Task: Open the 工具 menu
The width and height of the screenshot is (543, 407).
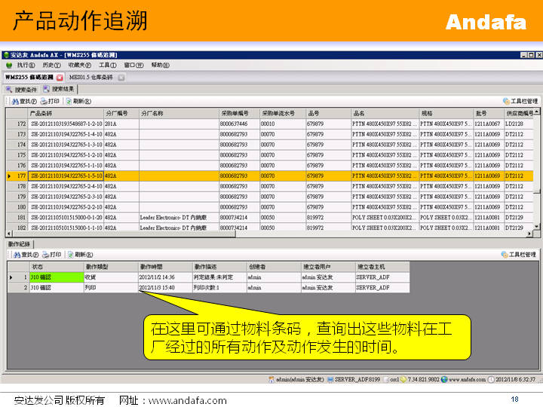Action: click(x=107, y=66)
